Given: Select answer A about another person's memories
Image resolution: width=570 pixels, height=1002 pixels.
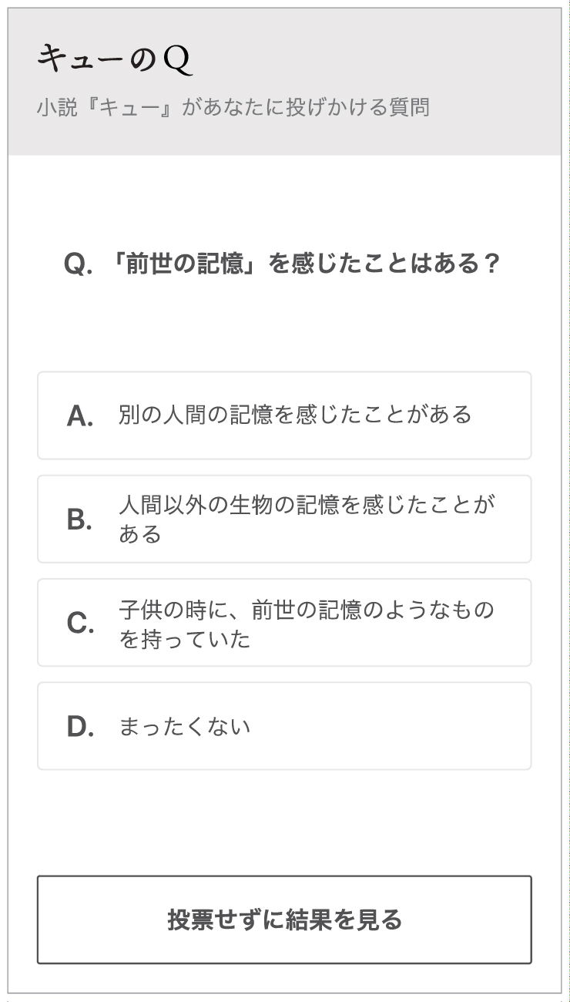Looking at the screenshot, I should [x=284, y=415].
